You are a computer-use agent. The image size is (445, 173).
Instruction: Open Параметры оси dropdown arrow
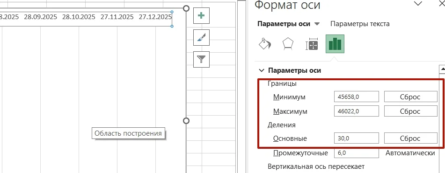pyautogui.click(x=317, y=24)
